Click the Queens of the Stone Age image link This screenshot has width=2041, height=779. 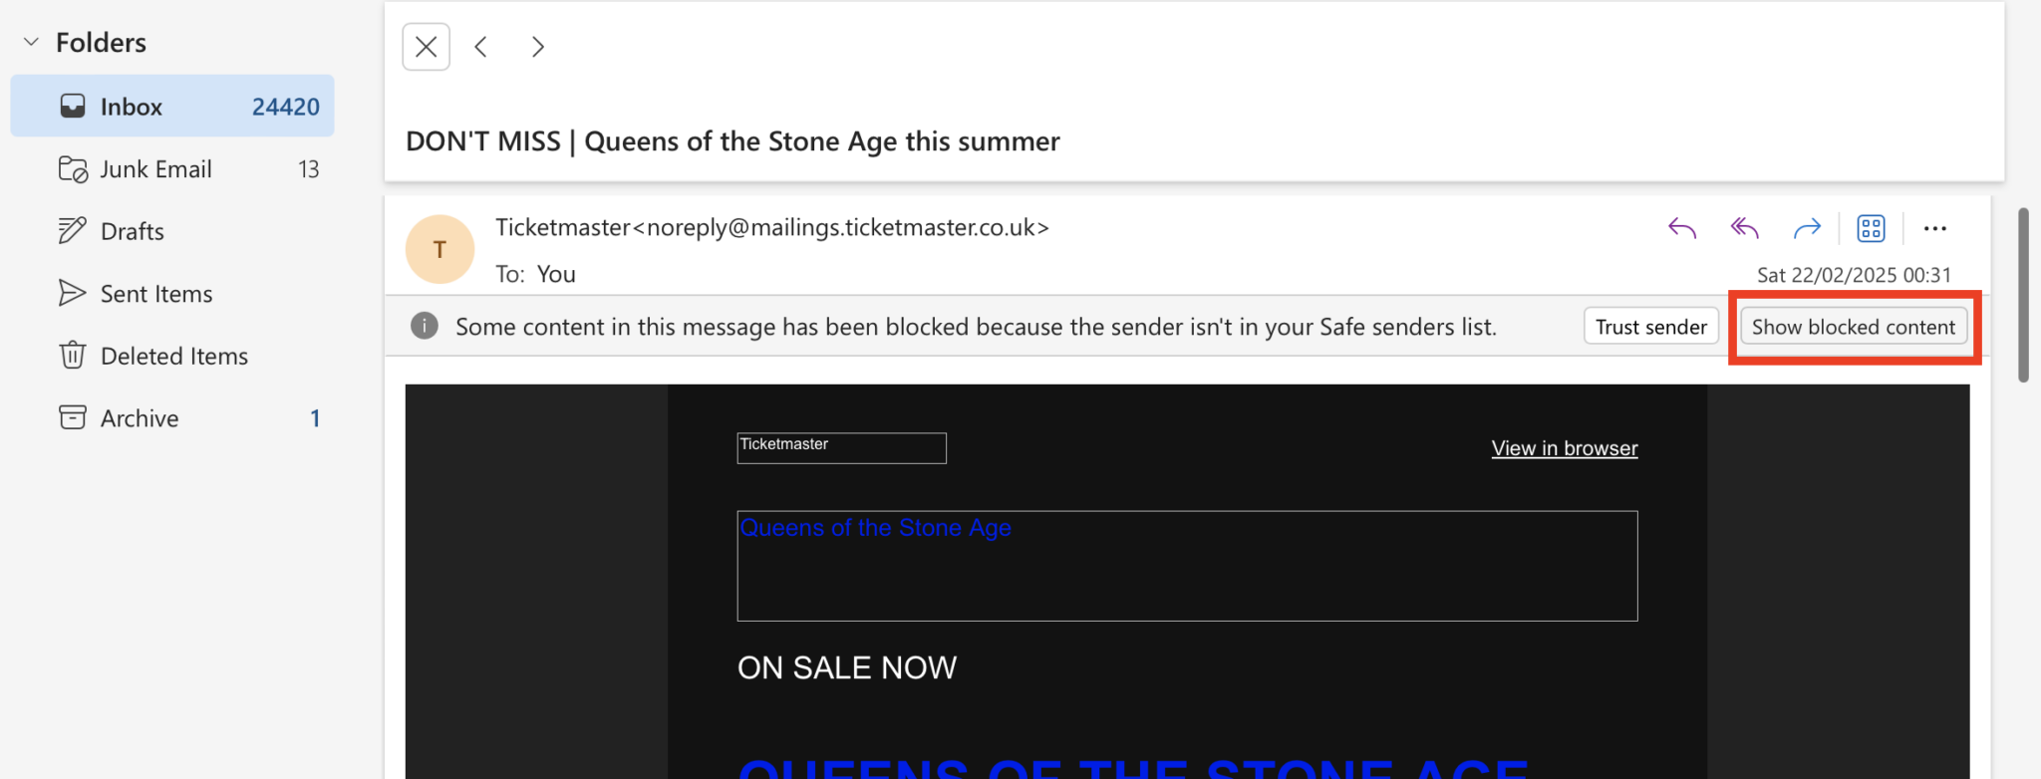pyautogui.click(x=1186, y=565)
